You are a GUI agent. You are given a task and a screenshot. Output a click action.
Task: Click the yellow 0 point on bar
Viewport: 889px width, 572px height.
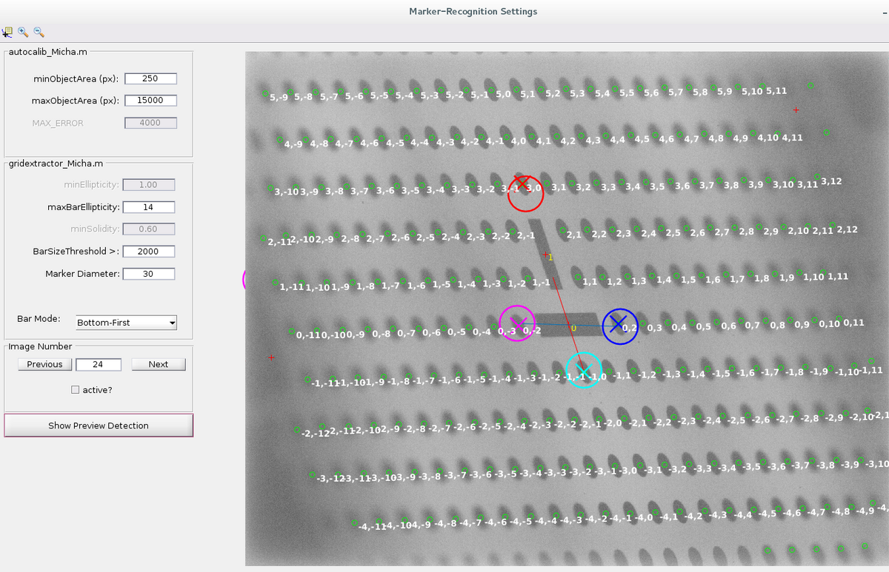[x=573, y=327]
